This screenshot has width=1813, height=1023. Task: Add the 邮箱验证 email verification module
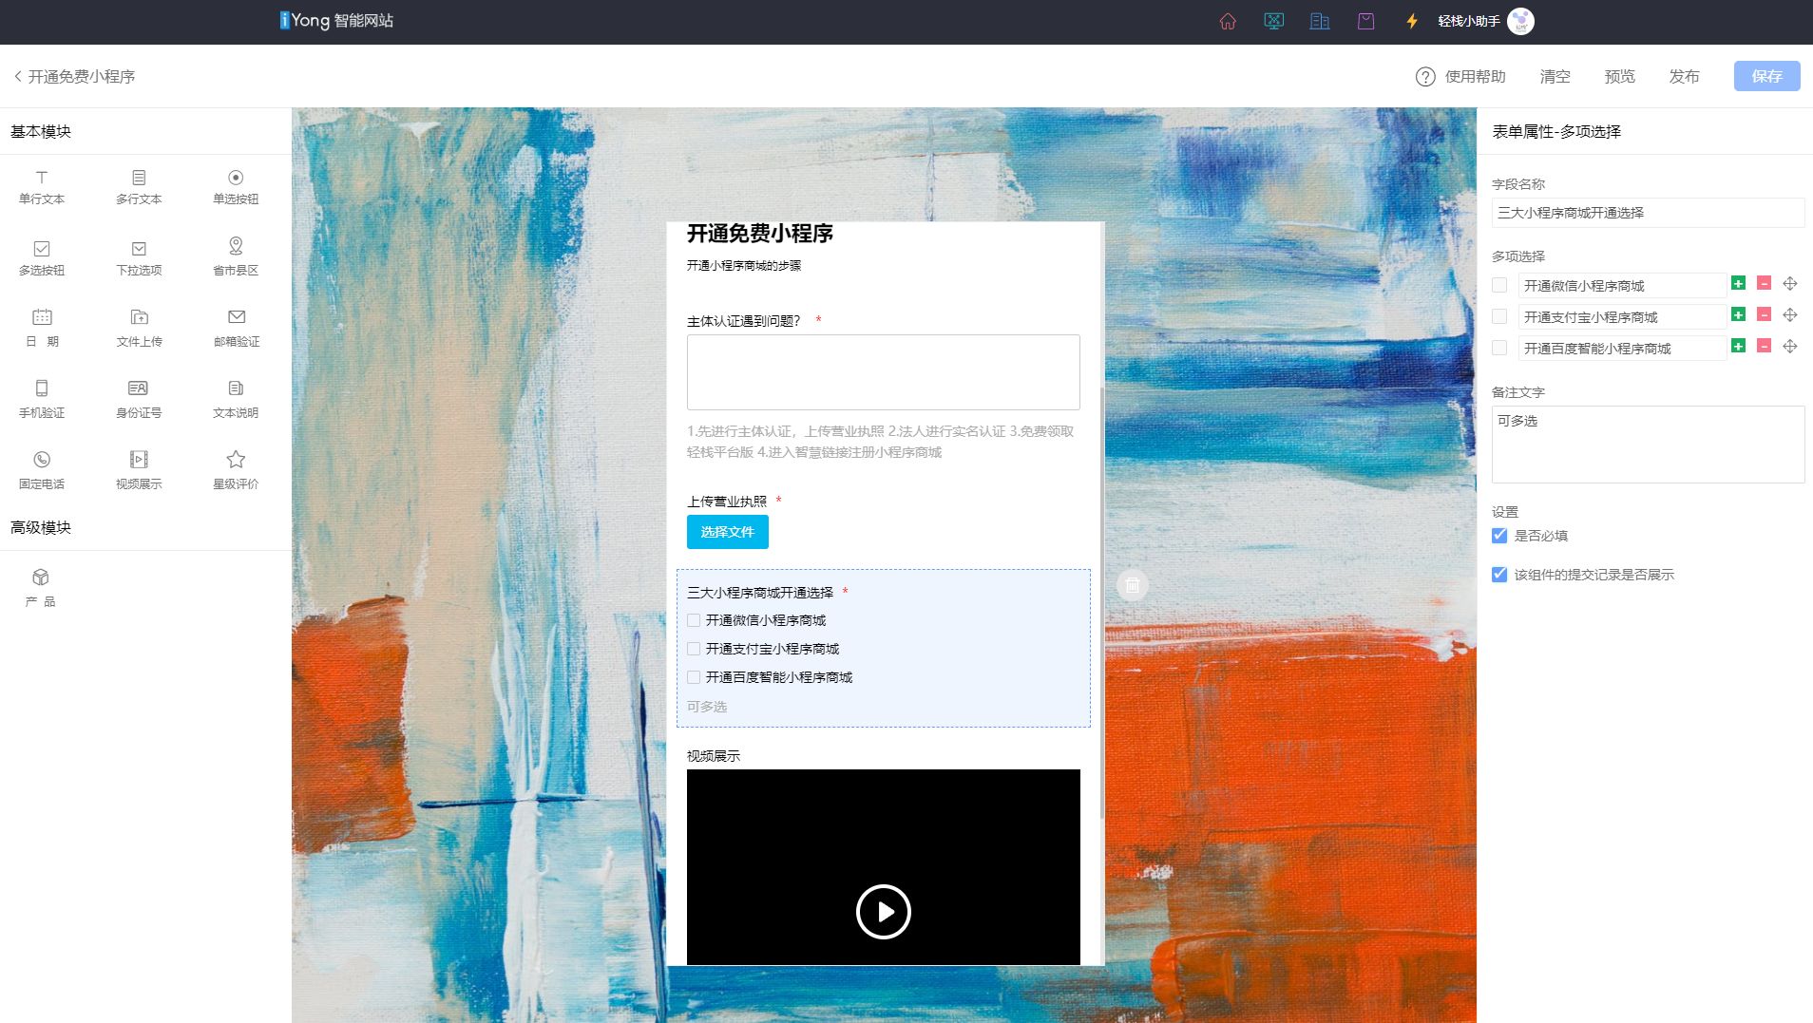[x=235, y=327]
